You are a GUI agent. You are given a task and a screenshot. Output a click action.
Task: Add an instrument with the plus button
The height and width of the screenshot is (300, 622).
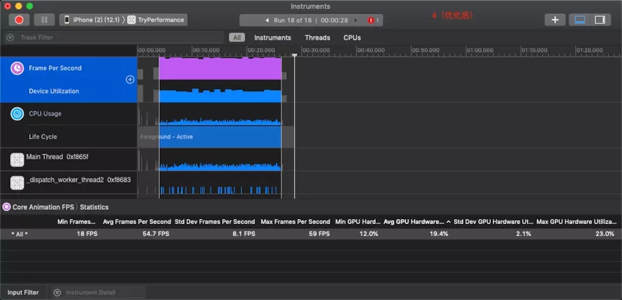pos(555,20)
